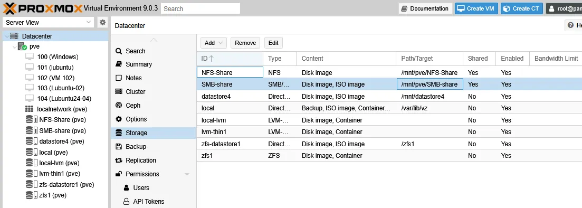Click the storage icon for lvm-thin1 (pve)
582x208 pixels.
(31, 174)
